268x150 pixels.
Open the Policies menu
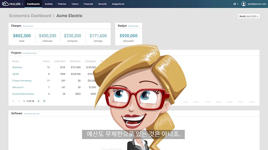(62, 4)
